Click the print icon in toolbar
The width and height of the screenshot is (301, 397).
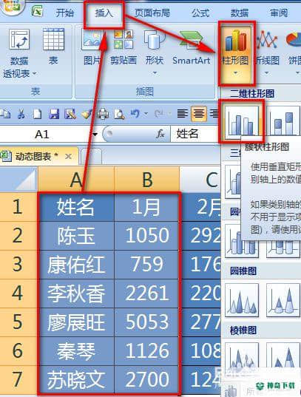[103, 114]
